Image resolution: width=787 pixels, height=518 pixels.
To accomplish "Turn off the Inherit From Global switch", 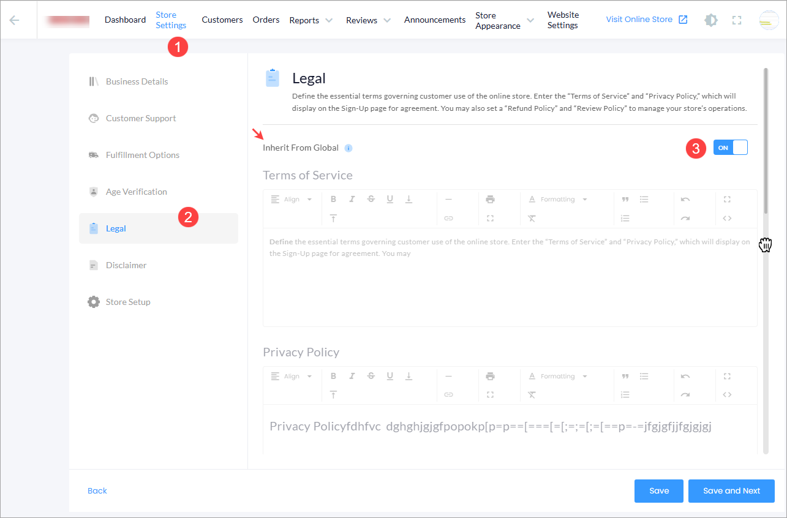I will [731, 148].
